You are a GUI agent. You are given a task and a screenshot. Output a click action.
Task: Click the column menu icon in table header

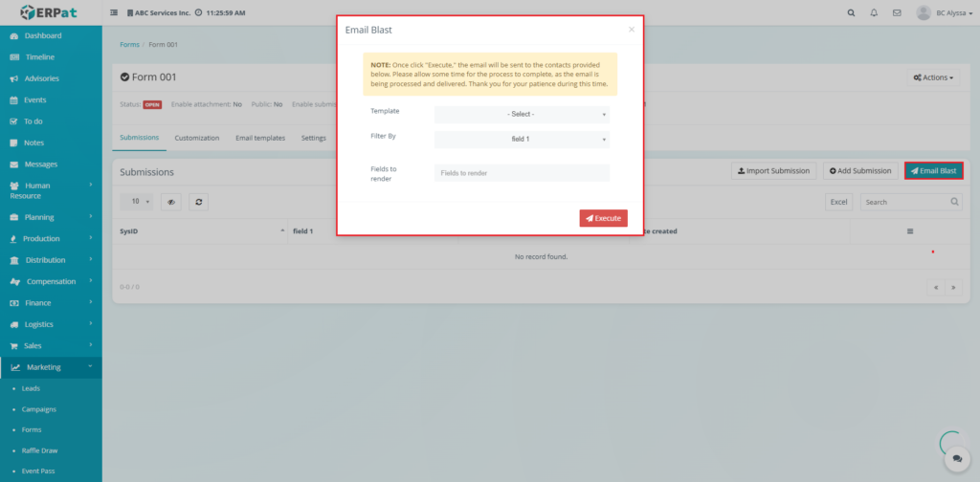tap(909, 231)
